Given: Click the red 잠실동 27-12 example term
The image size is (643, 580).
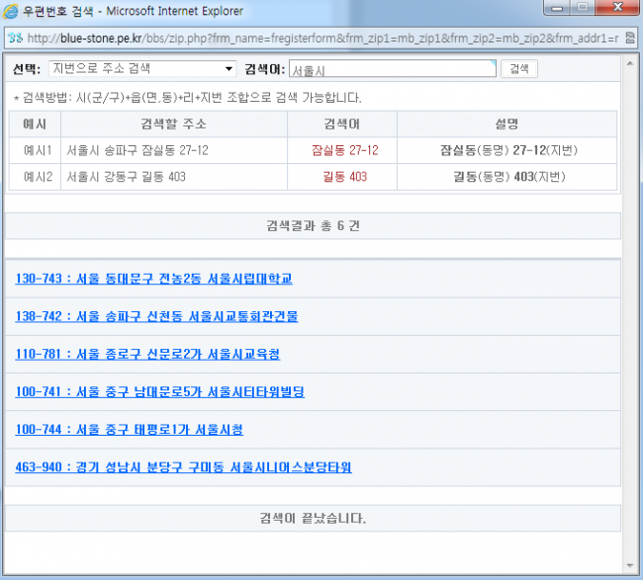Looking at the screenshot, I should click(x=344, y=151).
